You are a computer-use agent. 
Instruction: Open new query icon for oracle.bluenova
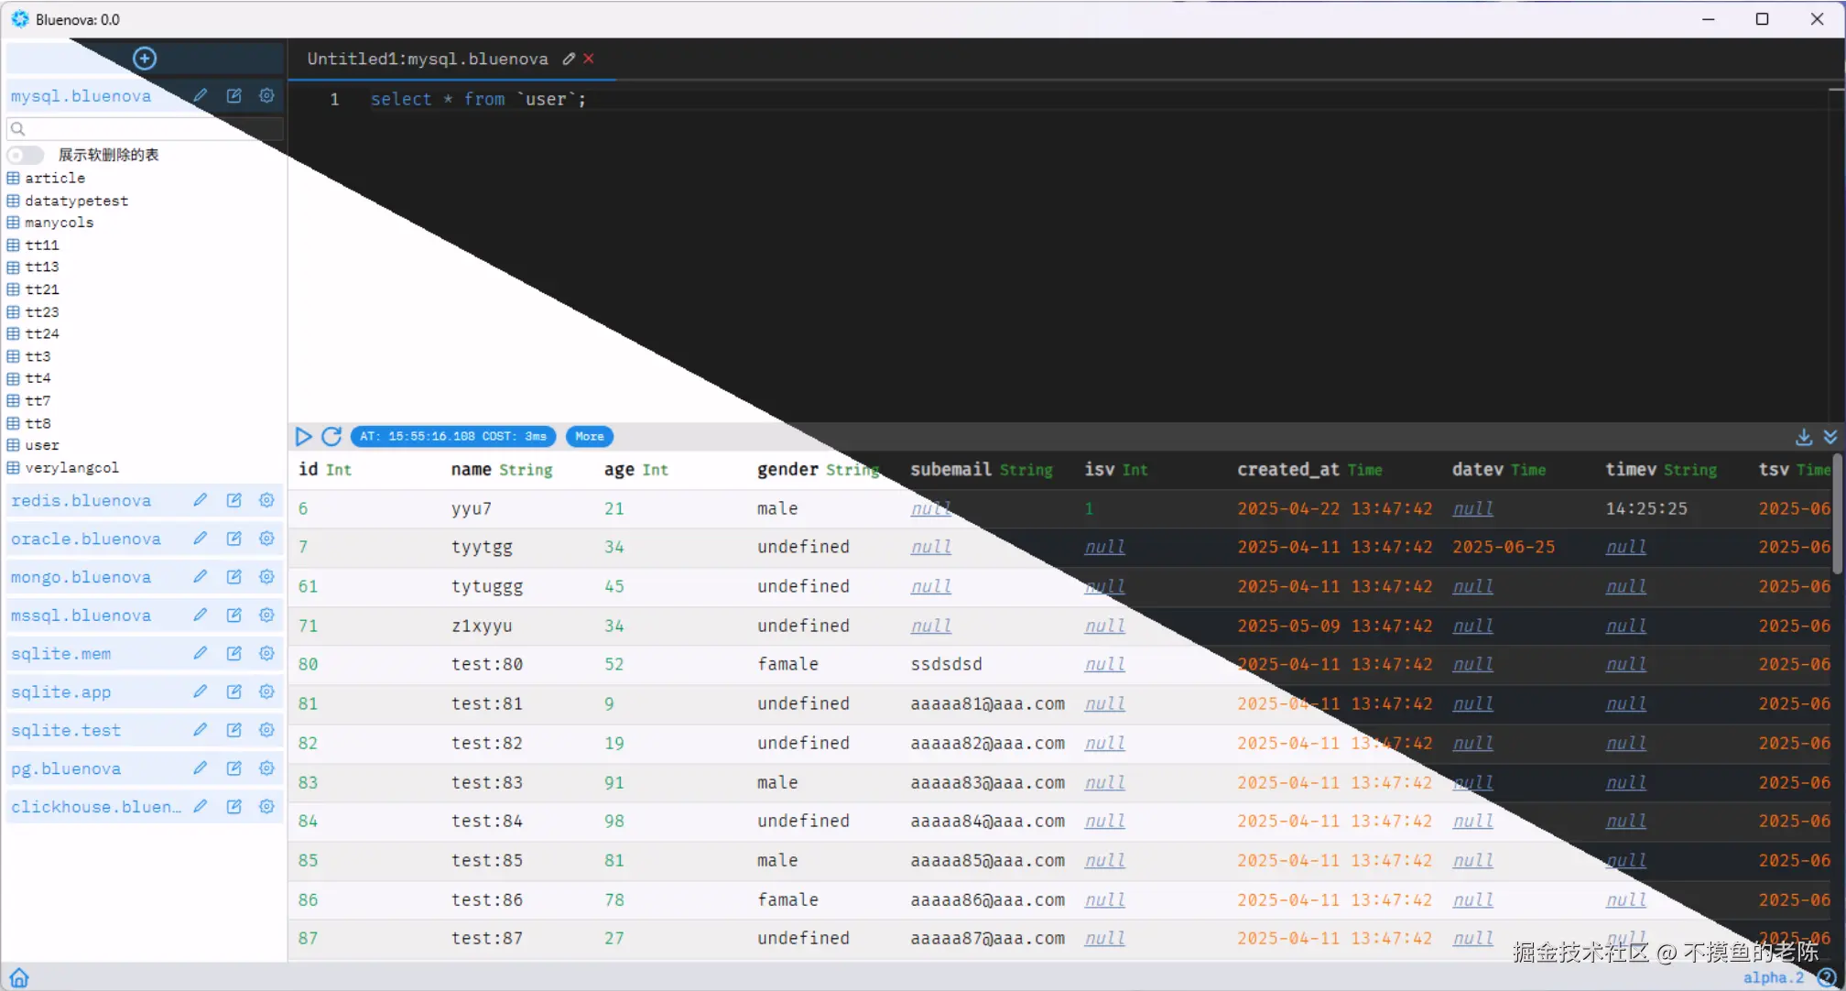(x=233, y=539)
